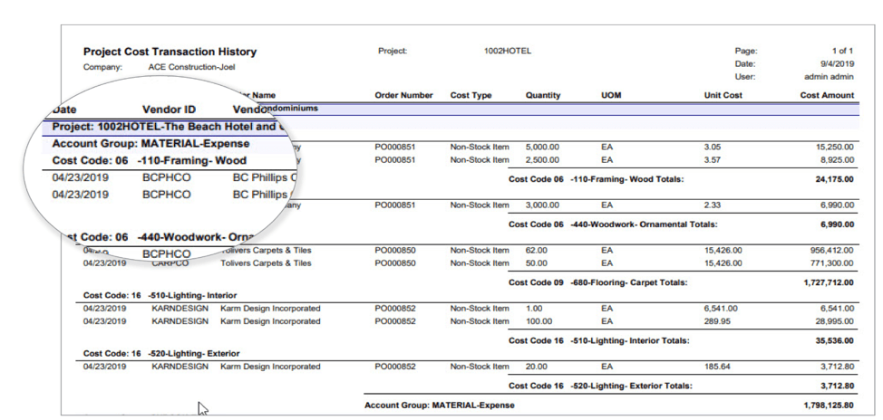Select cost amount '28,995.00'

coord(834,321)
